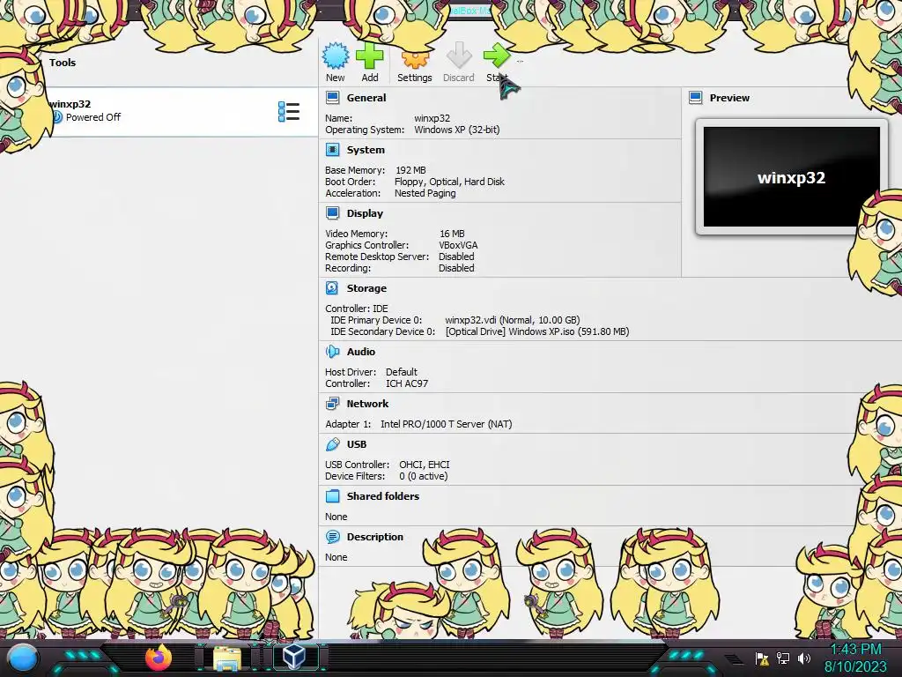This screenshot has height=677, width=902.
Task: Click the Powered Off state icon
Action: click(57, 117)
